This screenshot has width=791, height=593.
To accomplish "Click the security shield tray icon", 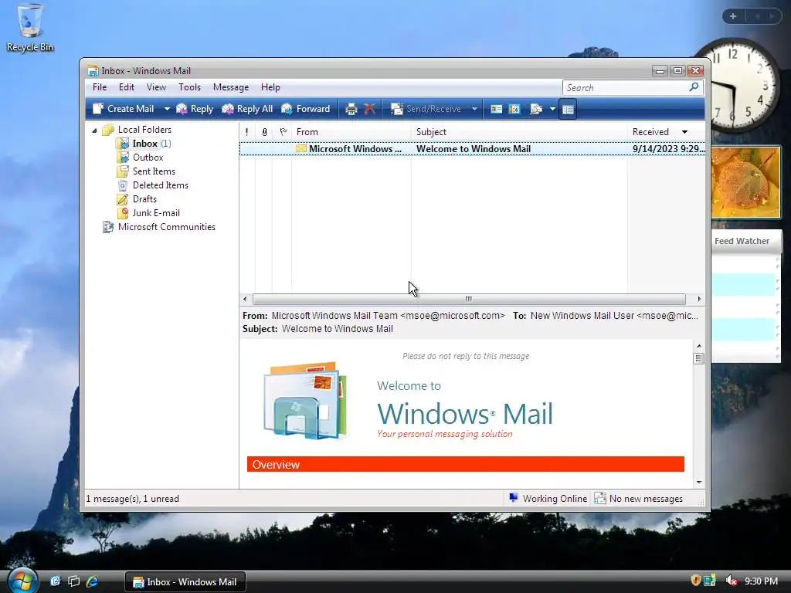I will click(x=696, y=581).
